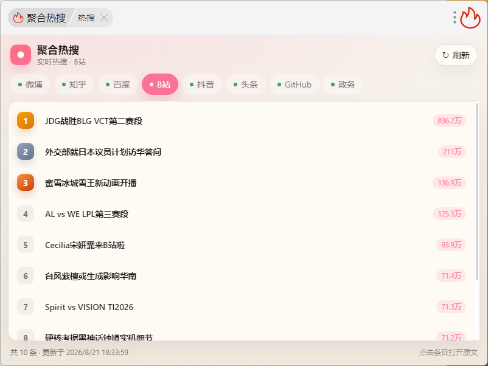This screenshot has width=488, height=366.
Task: Open entry JDG战胜BLG VCT第二赛段
Action: [242, 120]
